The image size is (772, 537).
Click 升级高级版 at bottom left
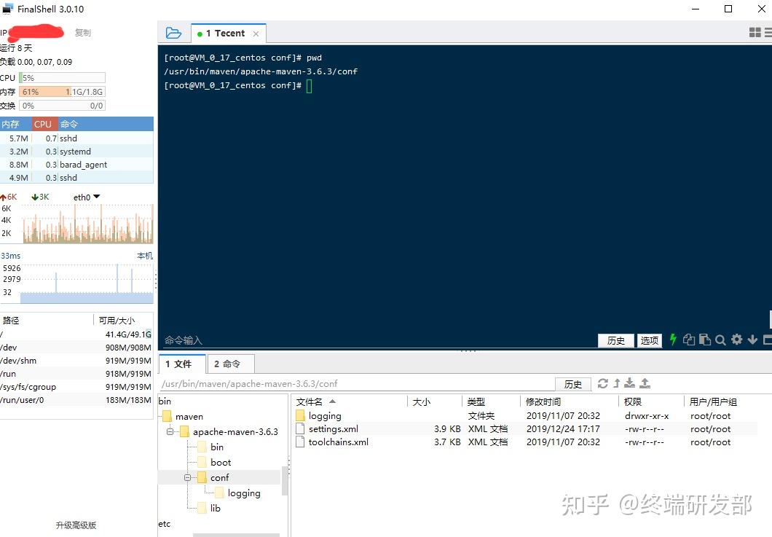click(76, 525)
